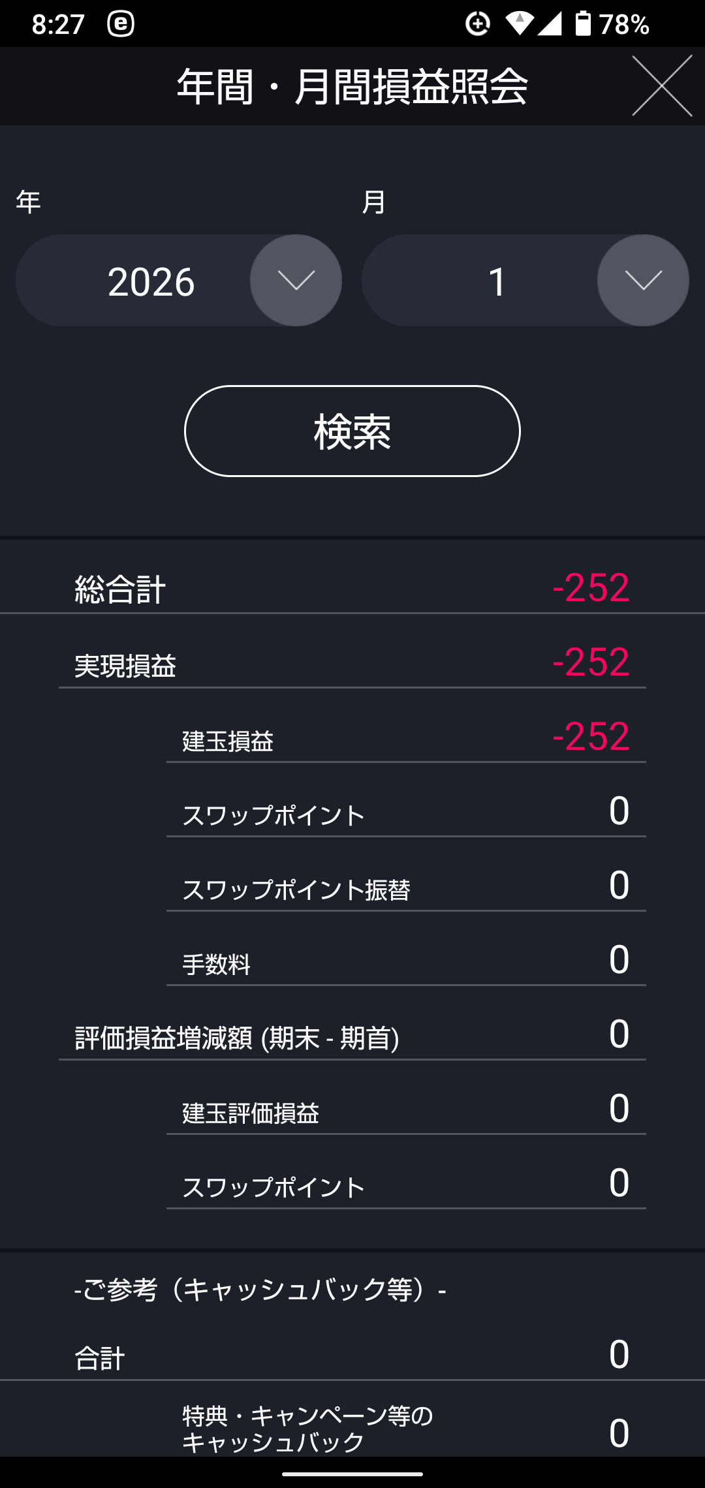
Task: Tap the status bar clock 8:27
Action: [x=58, y=25]
